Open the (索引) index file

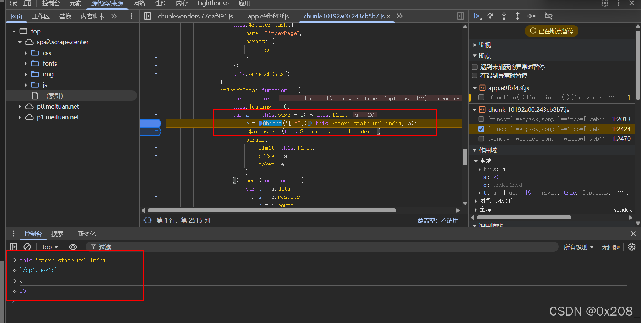pos(54,96)
